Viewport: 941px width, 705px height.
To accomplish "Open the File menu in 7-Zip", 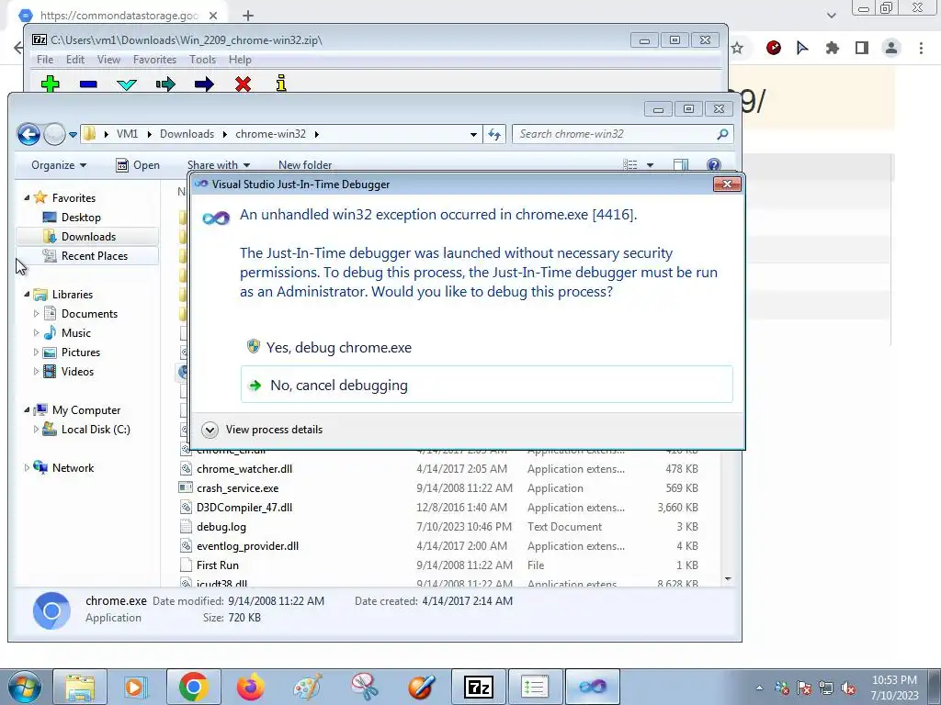I will 44,60.
